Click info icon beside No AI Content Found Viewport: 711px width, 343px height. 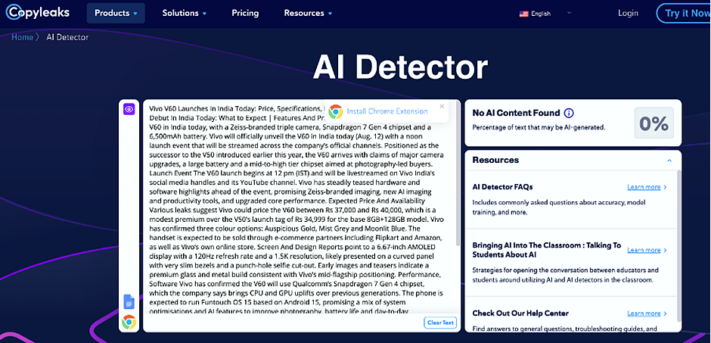click(x=569, y=113)
